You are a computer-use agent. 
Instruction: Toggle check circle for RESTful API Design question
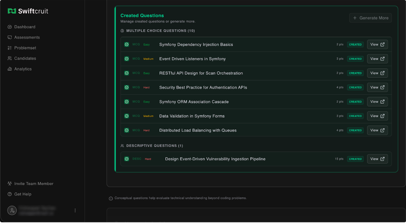tap(127, 73)
